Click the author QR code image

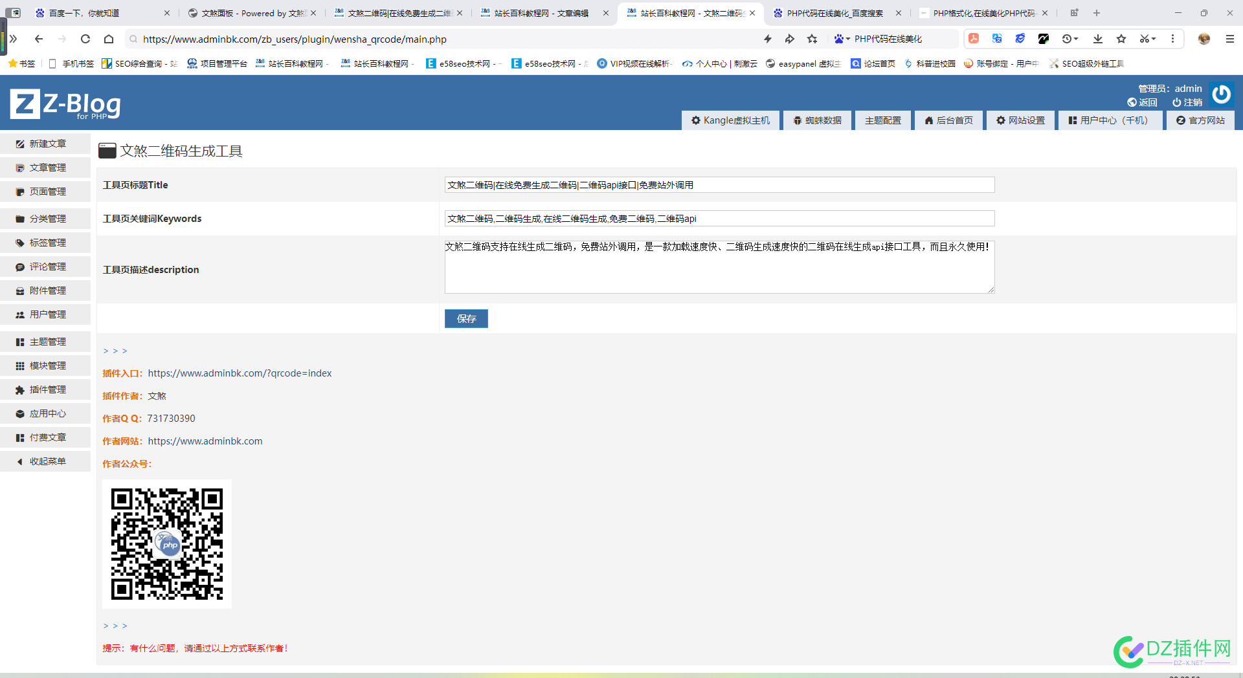coord(167,544)
